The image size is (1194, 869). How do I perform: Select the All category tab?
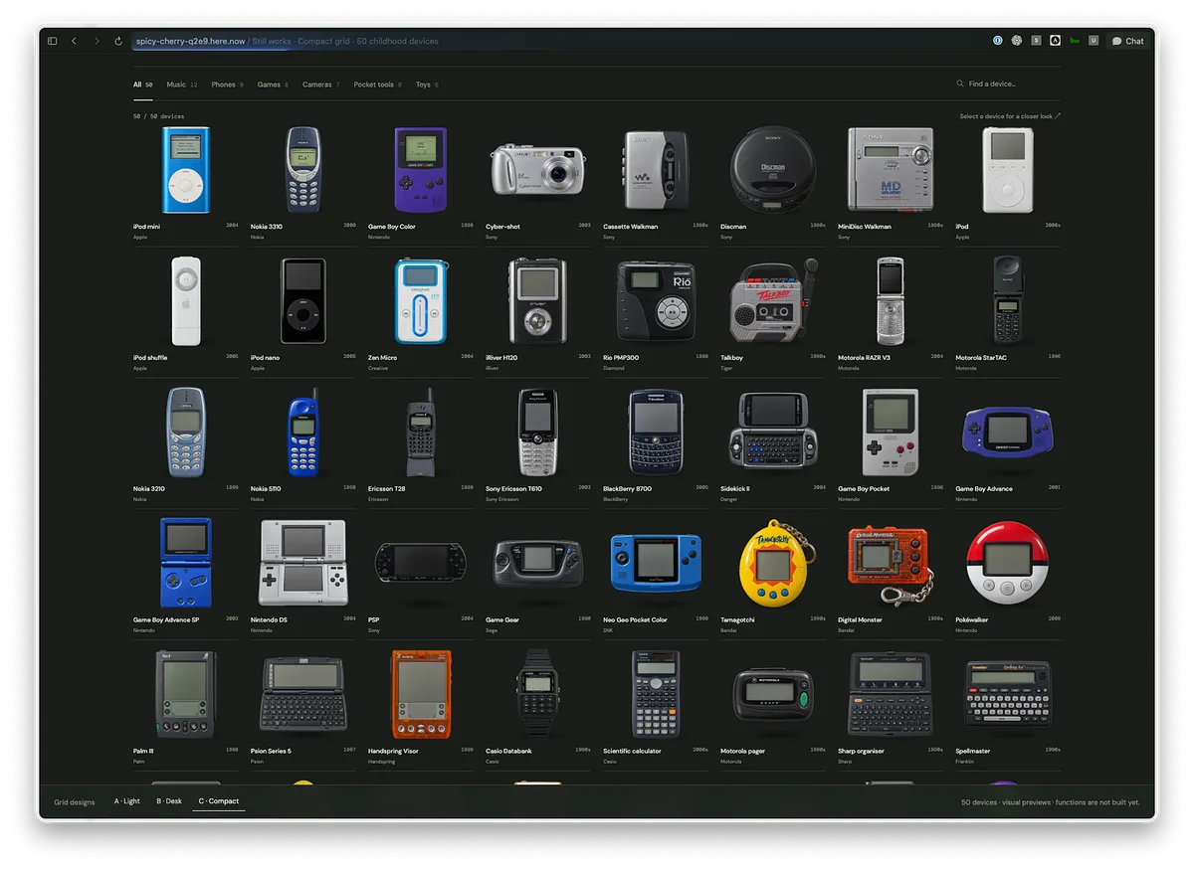coord(142,85)
